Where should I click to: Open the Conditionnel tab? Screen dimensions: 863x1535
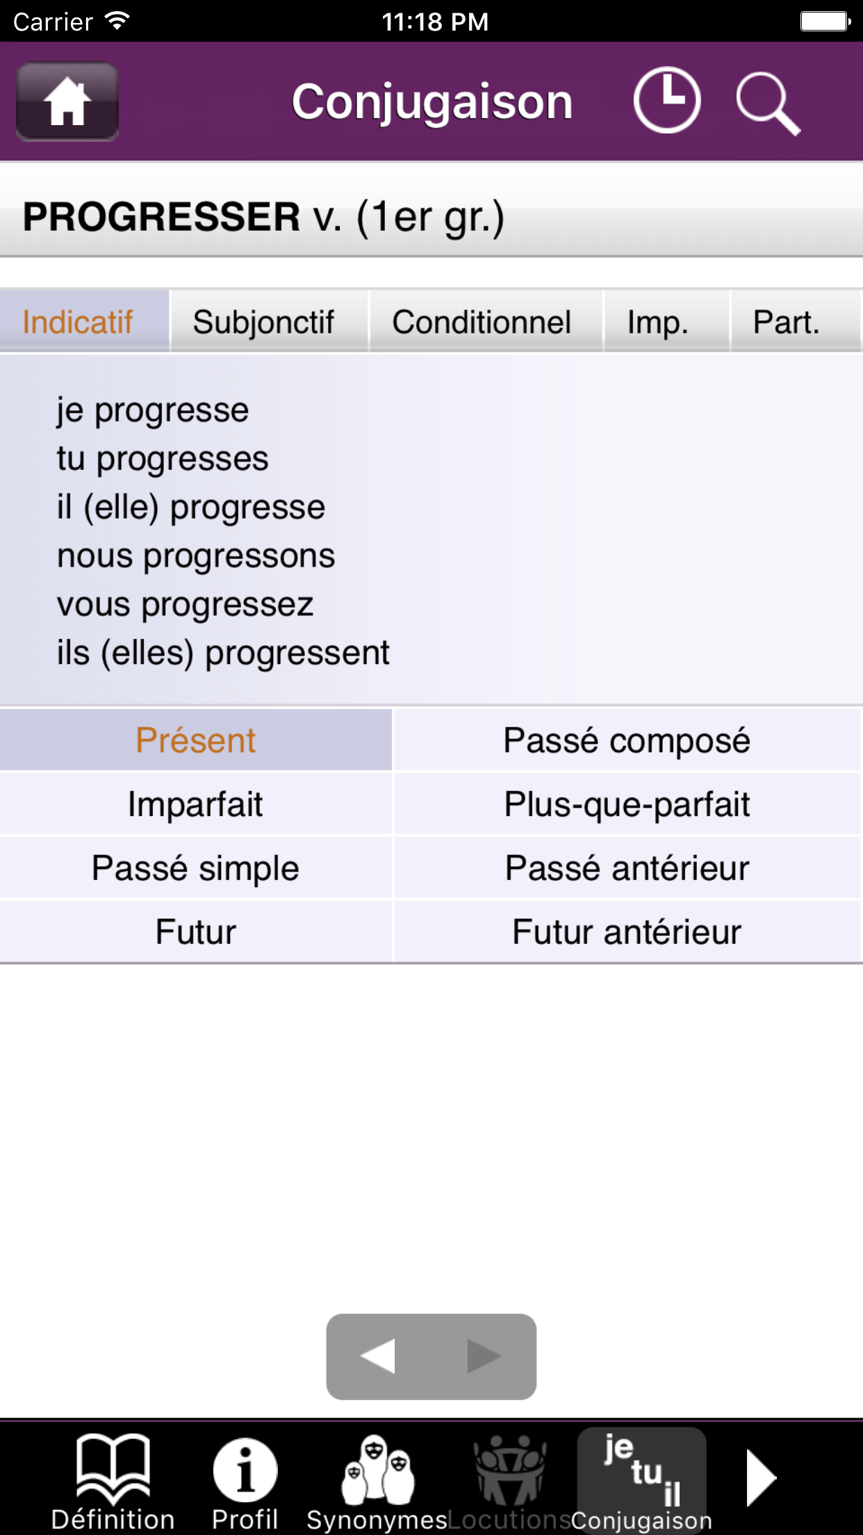482,321
